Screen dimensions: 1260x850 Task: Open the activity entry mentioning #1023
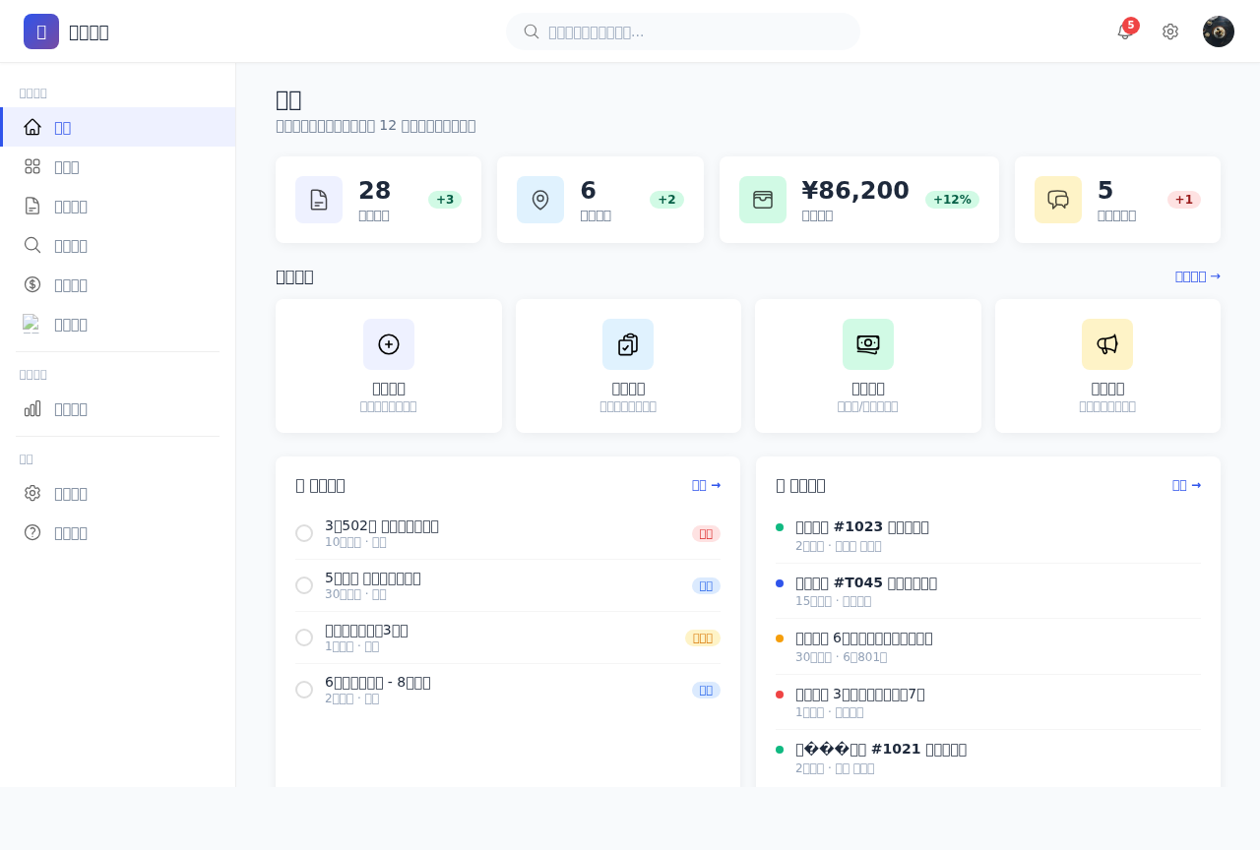click(988, 535)
